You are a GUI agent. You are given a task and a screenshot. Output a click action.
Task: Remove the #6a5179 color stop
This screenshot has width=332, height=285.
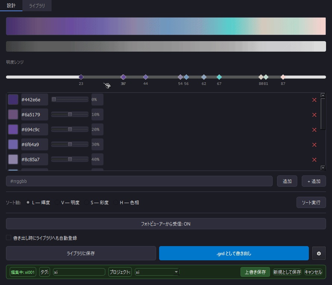(x=314, y=115)
